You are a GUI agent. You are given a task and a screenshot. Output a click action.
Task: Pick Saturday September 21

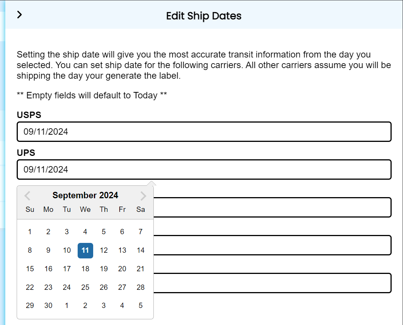coord(141,269)
